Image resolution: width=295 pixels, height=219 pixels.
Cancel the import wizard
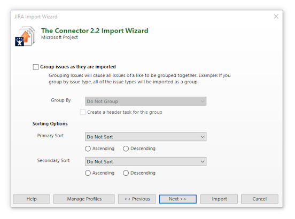(x=260, y=199)
